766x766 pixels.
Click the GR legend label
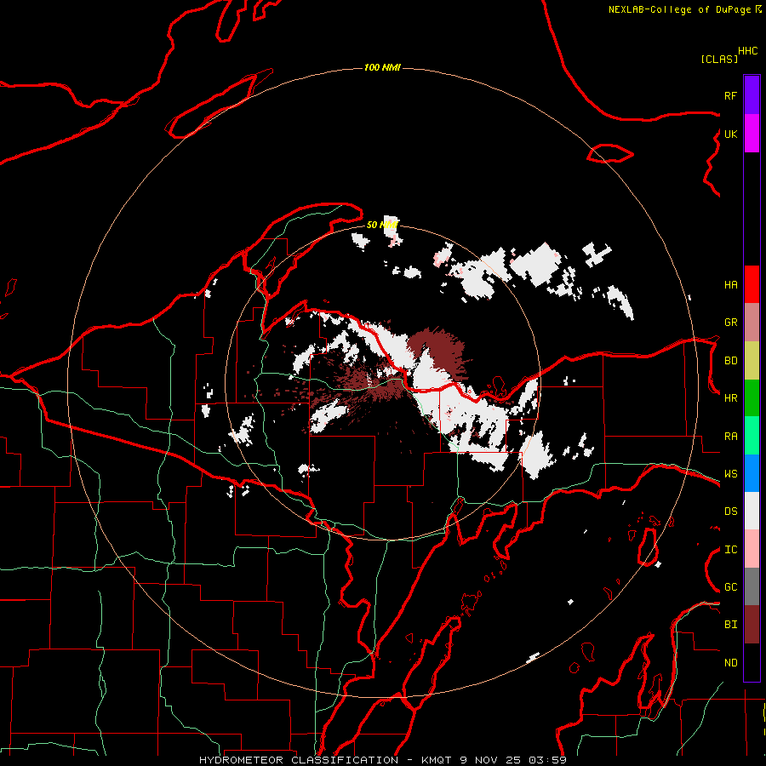(730, 323)
